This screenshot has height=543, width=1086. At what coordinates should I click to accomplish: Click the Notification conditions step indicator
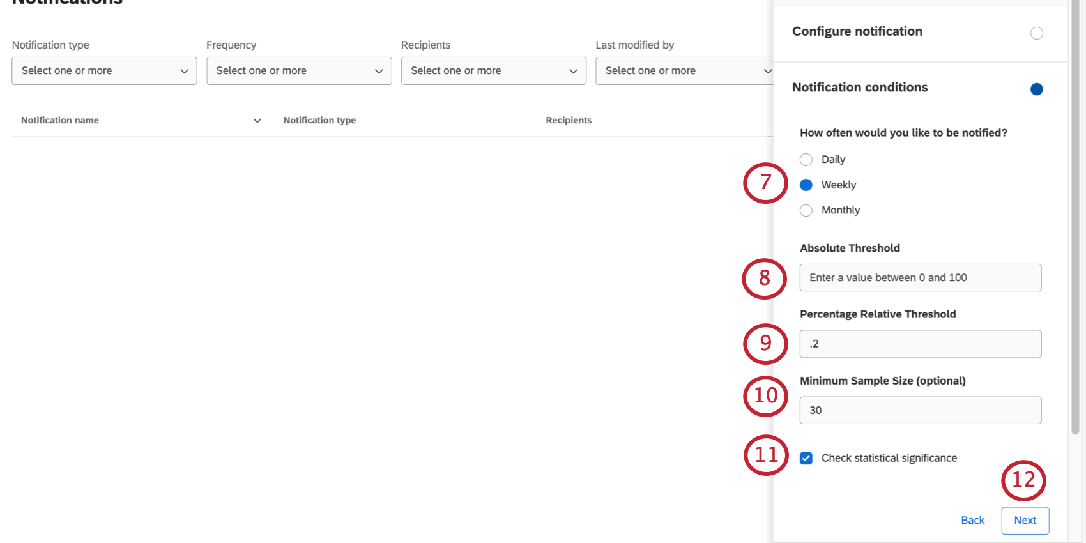coord(1036,89)
